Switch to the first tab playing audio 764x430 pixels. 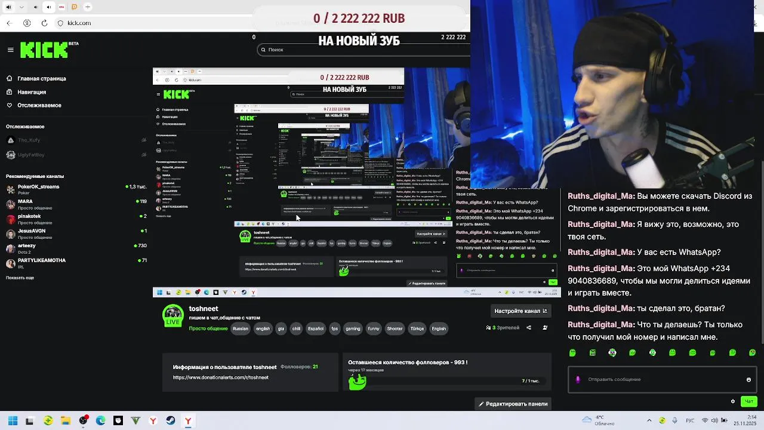coord(8,7)
